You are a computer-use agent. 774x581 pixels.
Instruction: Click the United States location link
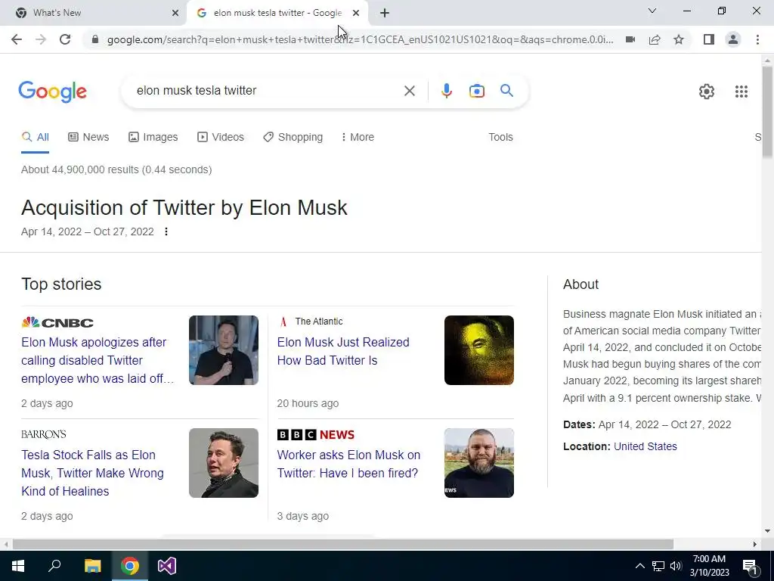pyautogui.click(x=646, y=446)
